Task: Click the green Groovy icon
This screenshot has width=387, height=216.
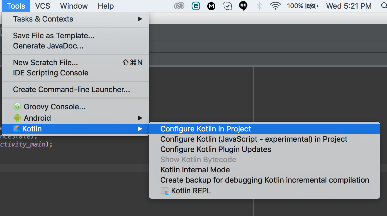Action: pyautogui.click(x=17, y=107)
